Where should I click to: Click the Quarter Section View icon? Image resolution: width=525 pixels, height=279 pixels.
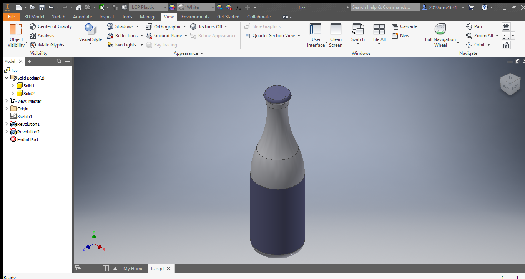click(248, 36)
